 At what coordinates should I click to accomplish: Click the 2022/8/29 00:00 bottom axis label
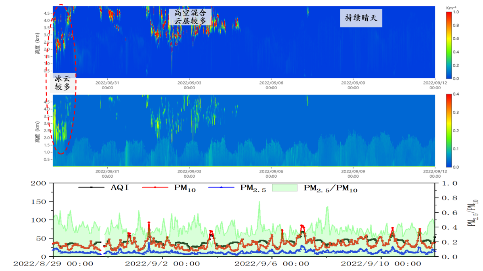53,264
